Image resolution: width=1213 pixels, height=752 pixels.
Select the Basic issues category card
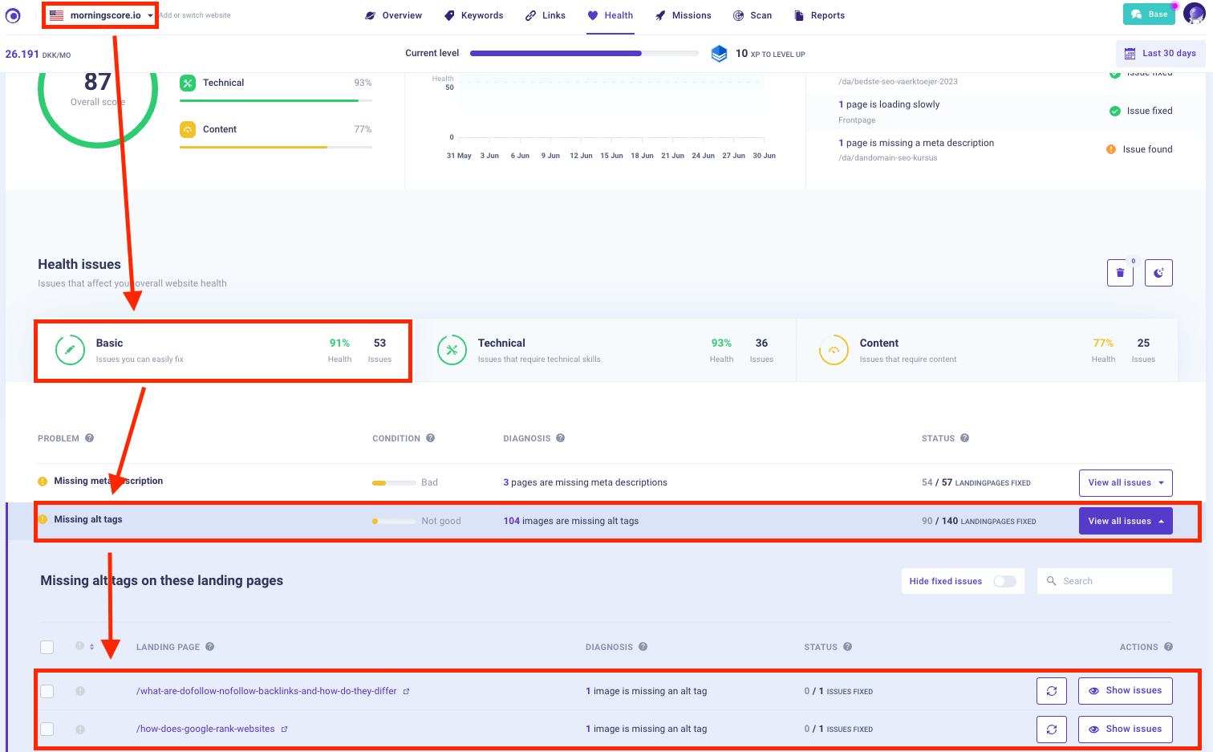[x=223, y=351]
